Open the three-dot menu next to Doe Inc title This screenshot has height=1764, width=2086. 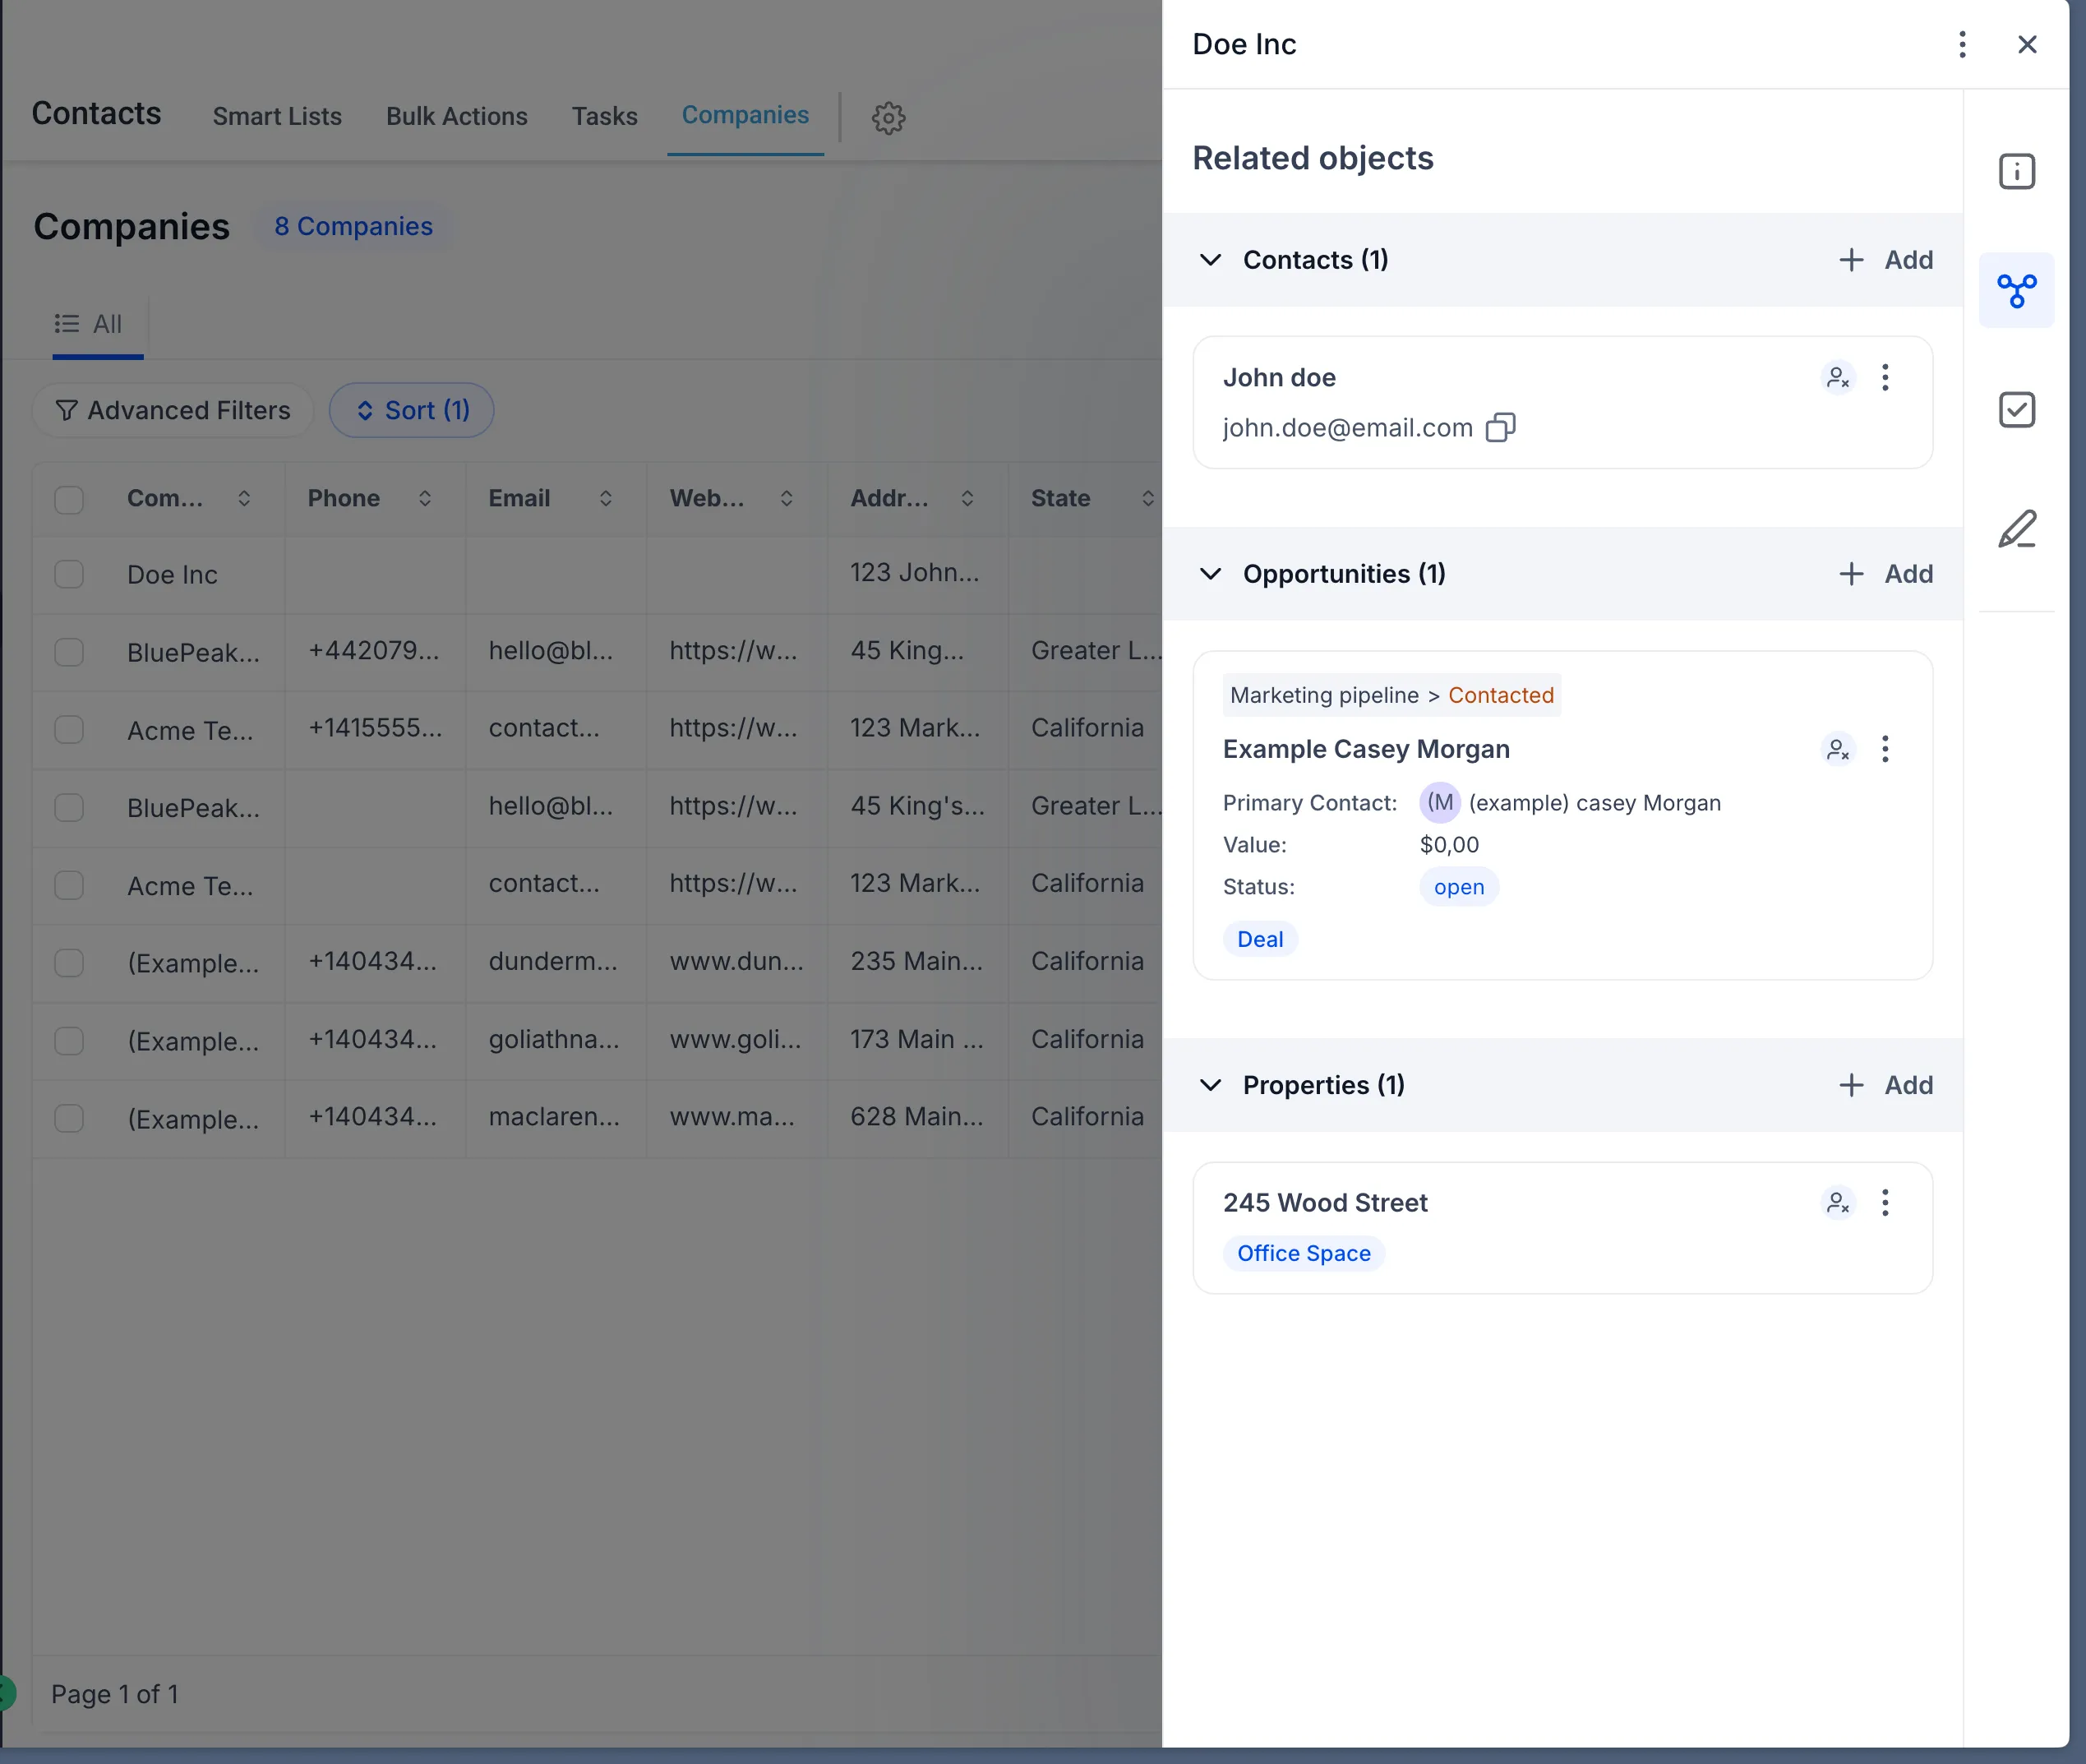(1962, 44)
